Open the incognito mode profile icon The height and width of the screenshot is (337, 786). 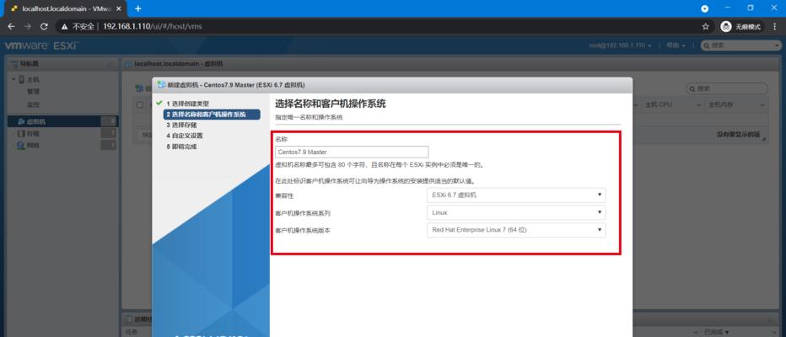pos(726,27)
